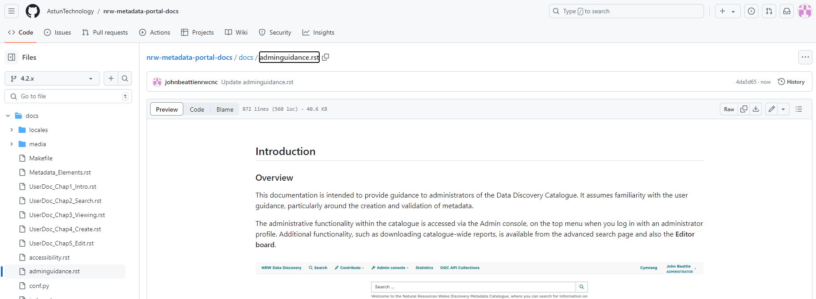Open the issues inbox icon in header
The height and width of the screenshot is (299, 816).
[751, 11]
